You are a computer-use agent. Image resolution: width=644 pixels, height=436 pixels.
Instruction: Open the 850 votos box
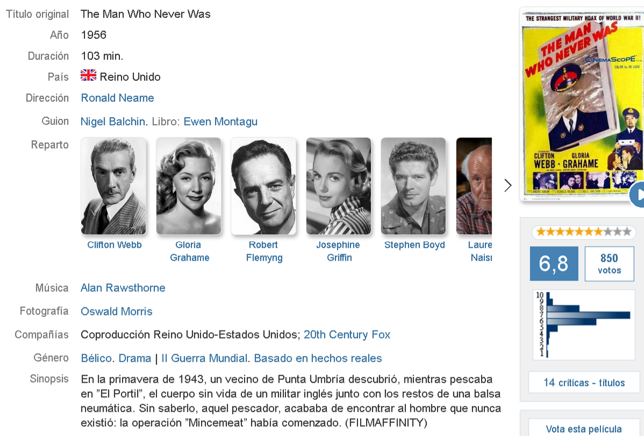pos(609,264)
